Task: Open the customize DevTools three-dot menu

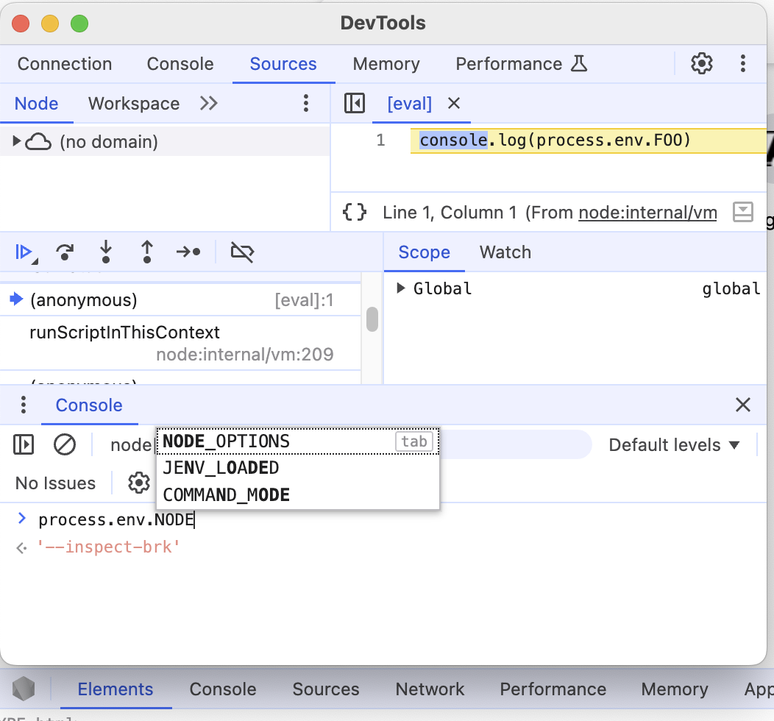Action: point(742,64)
